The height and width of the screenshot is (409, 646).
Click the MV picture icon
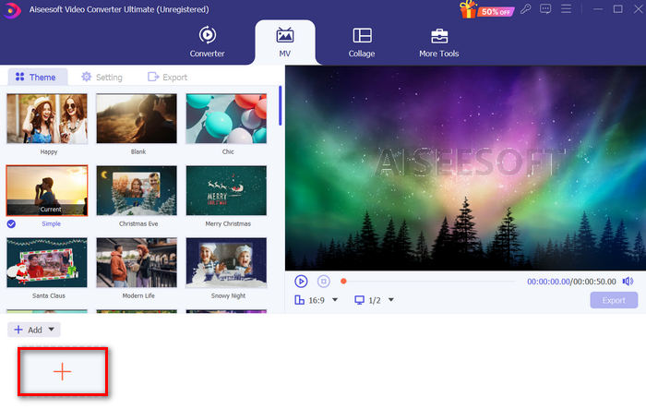[x=284, y=35]
